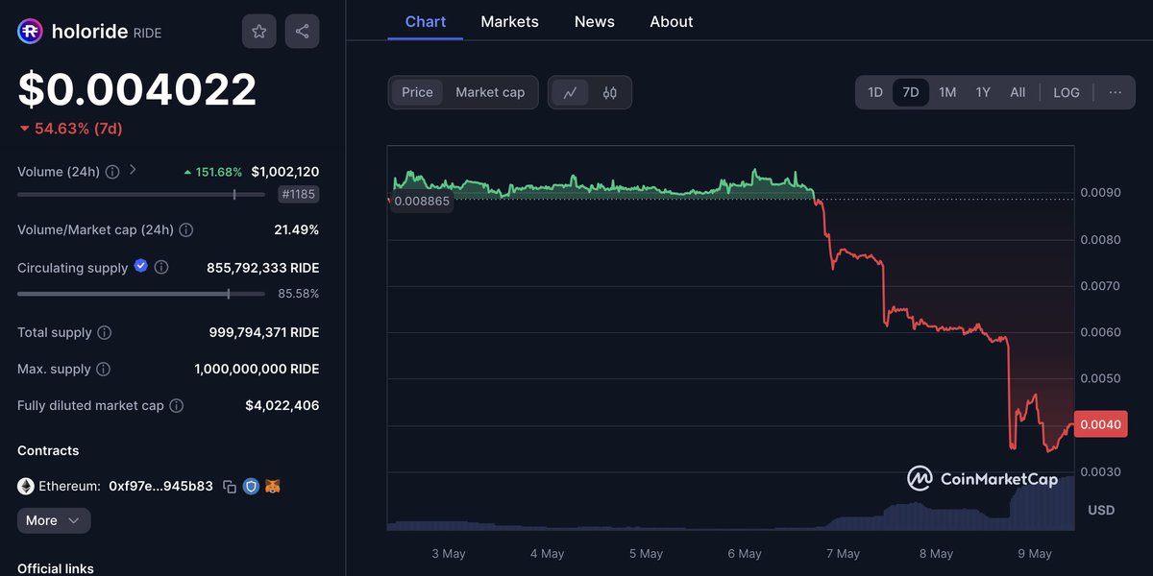Set chart range to 1Y
Screen dimensions: 1153x576
point(983,92)
